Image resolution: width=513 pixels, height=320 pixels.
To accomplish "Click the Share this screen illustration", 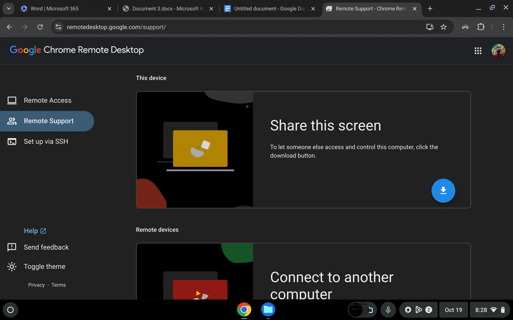I will (x=195, y=150).
